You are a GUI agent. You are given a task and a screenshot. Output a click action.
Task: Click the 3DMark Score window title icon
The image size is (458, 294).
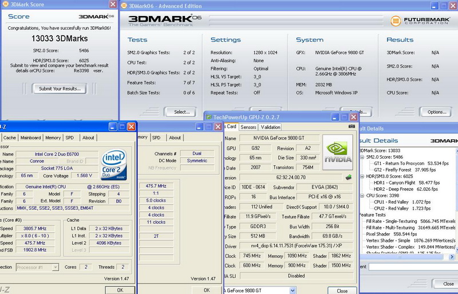(5, 4)
